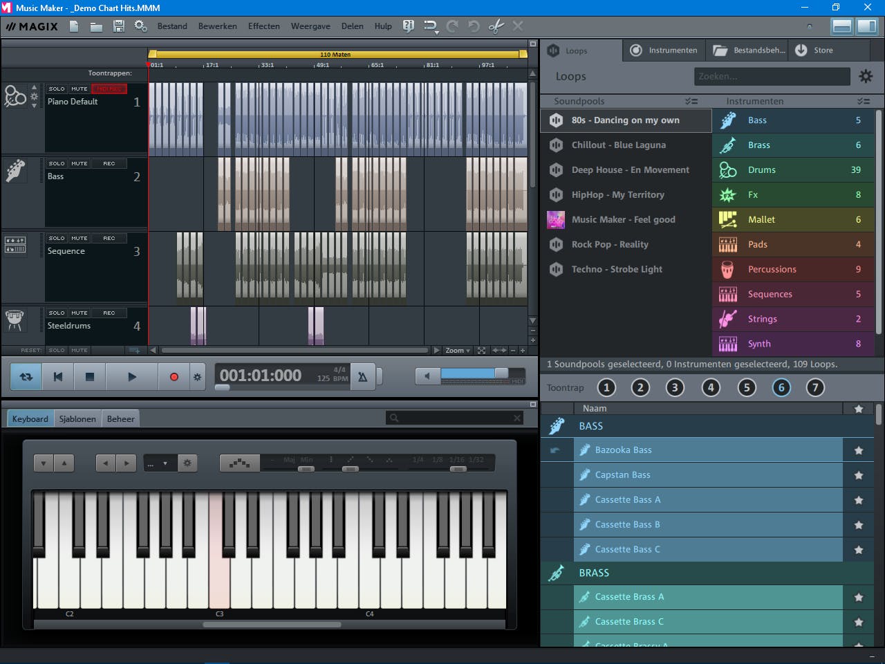The height and width of the screenshot is (664, 885).
Task: Open the Effecten menu
Action: [x=263, y=26]
